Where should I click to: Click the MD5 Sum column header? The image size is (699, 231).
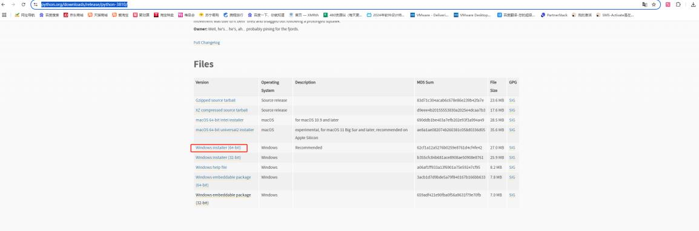(425, 82)
